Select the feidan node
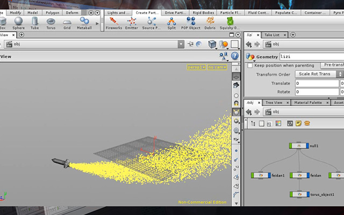344x215 pixels. tap(299, 175)
